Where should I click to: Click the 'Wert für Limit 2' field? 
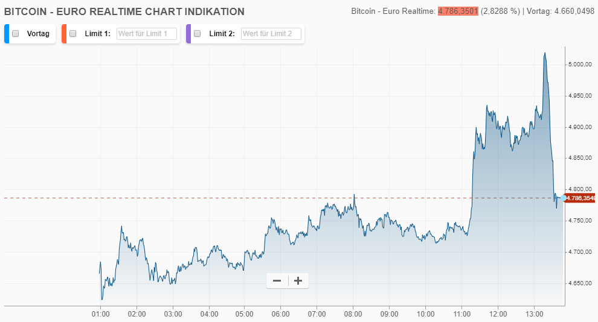tap(271, 34)
